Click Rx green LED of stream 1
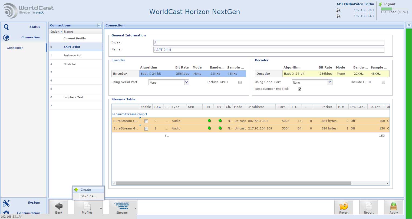The image size is (412, 219). (x=220, y=128)
